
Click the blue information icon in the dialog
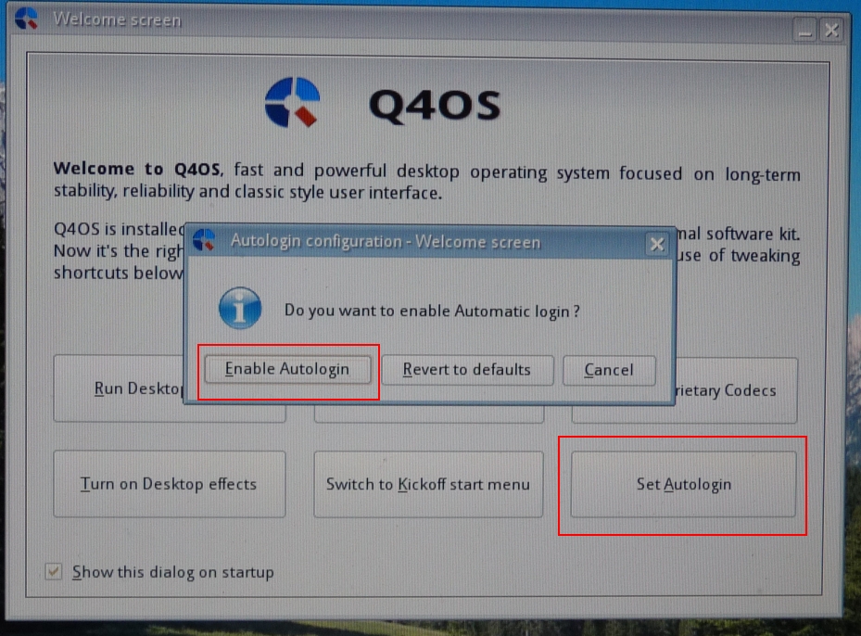pyautogui.click(x=239, y=308)
